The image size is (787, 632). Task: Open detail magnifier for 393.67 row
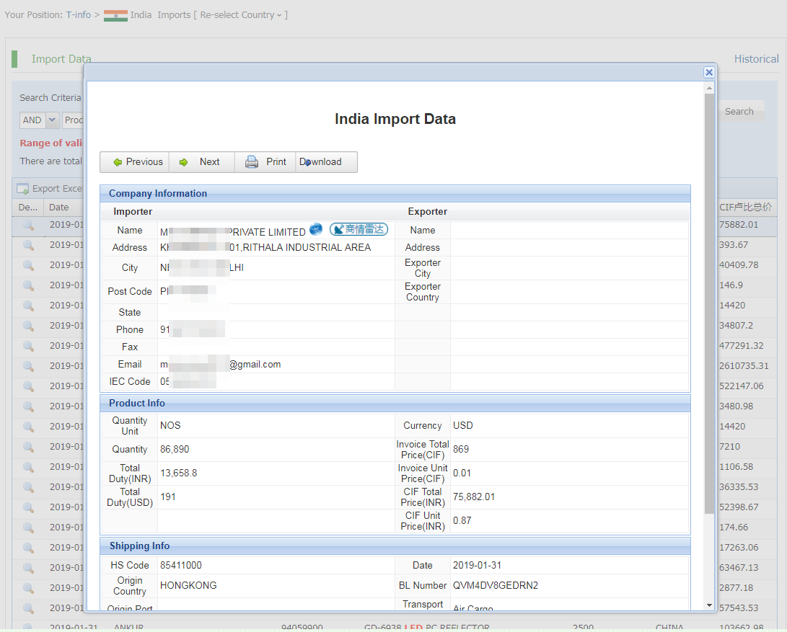tap(28, 245)
